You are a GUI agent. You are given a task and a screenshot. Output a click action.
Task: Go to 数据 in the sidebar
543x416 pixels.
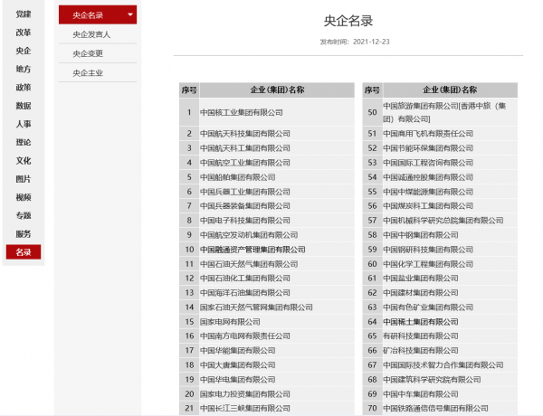coord(24,106)
